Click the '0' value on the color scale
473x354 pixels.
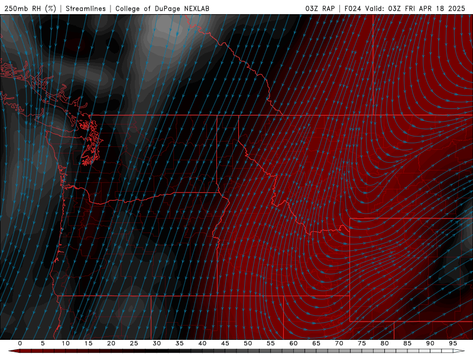20,343
